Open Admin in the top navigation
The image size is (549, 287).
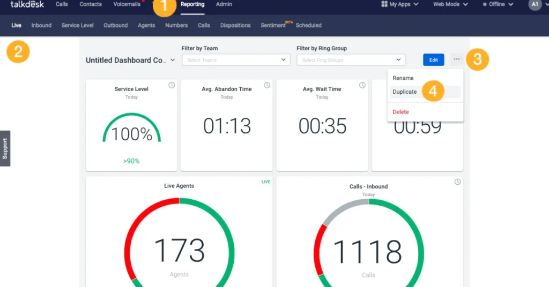224,4
